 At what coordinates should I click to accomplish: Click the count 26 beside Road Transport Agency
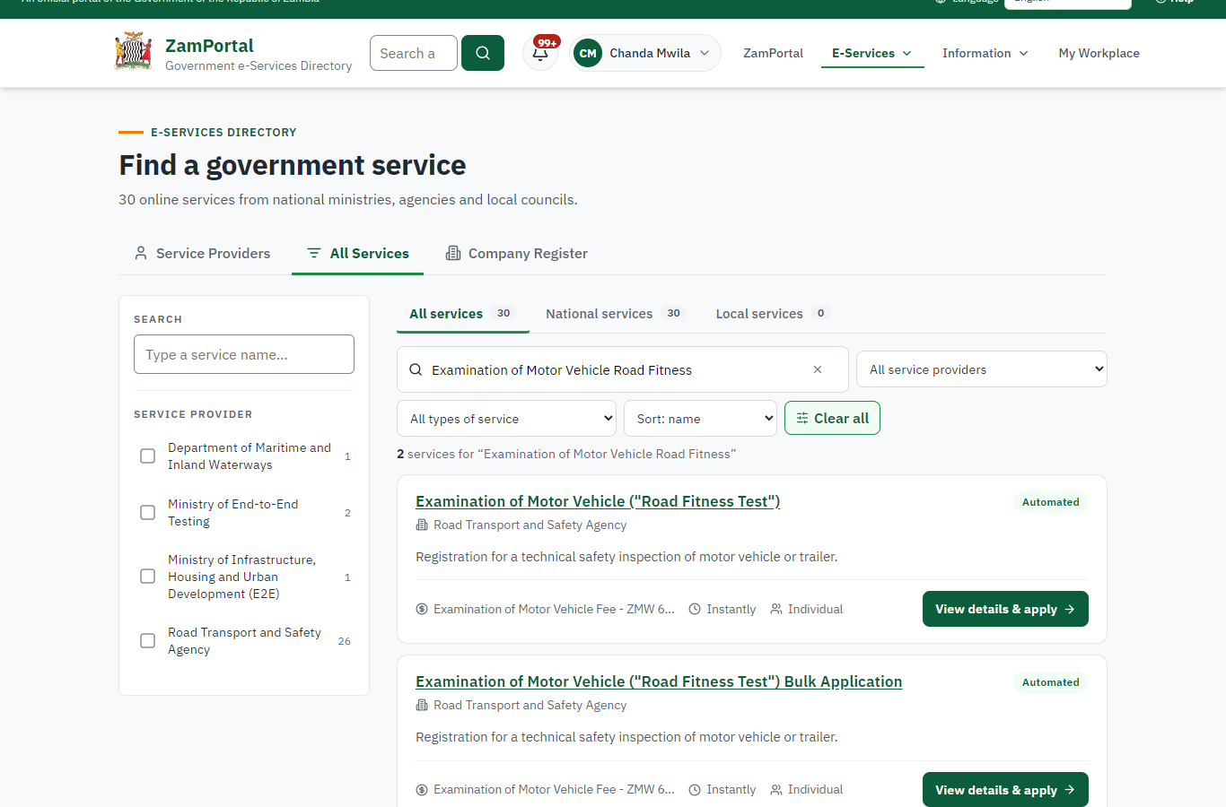[x=345, y=641]
